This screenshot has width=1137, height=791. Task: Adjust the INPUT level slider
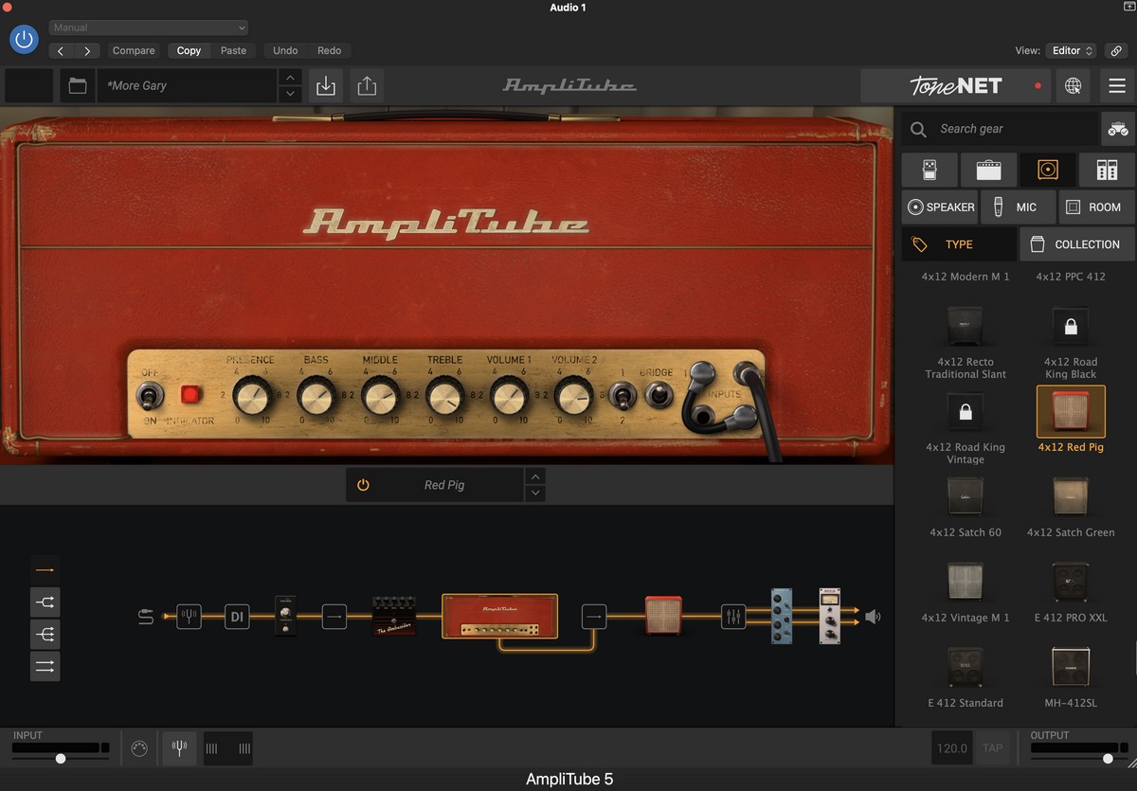point(61,758)
